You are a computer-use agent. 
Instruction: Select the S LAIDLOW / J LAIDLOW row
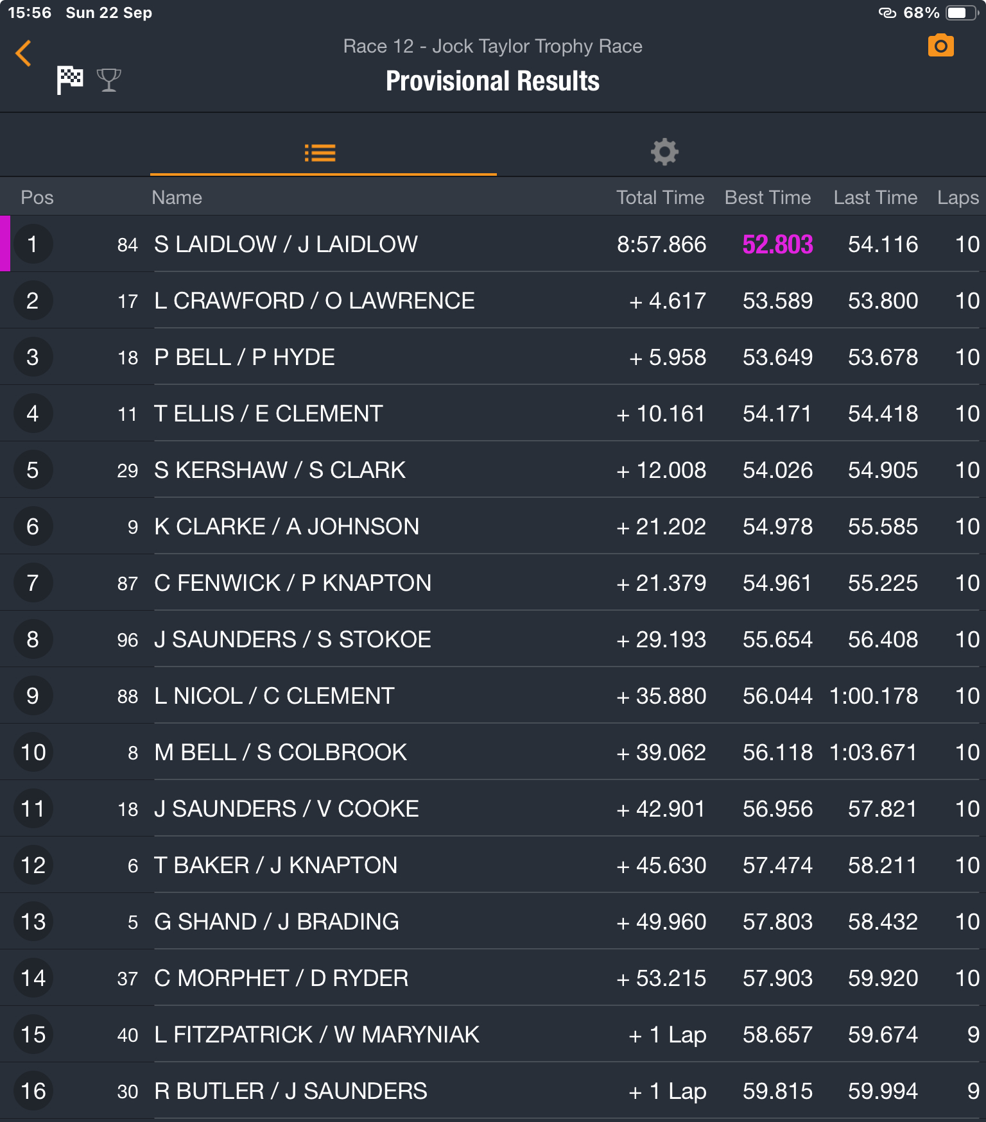click(493, 244)
